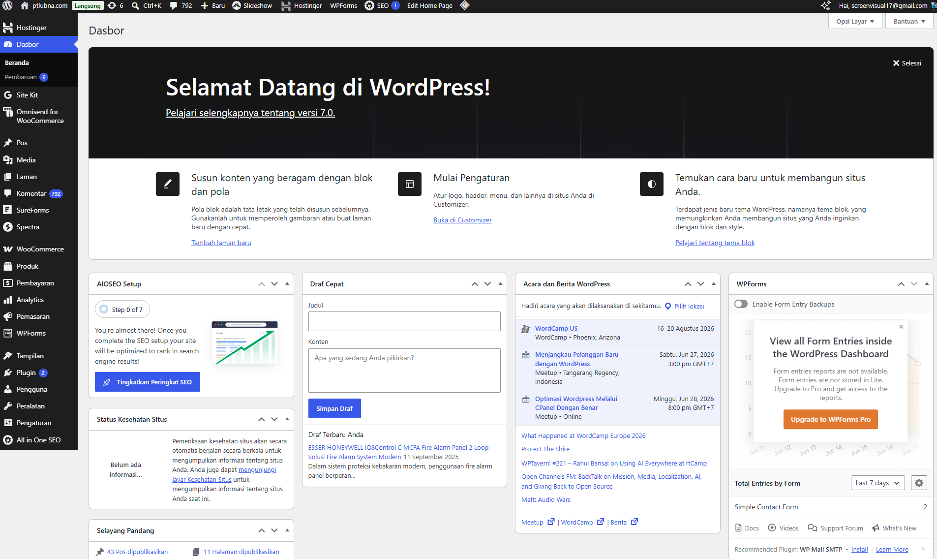Close the WPForms upgrade overlay
The width and height of the screenshot is (937, 559).
(901, 327)
